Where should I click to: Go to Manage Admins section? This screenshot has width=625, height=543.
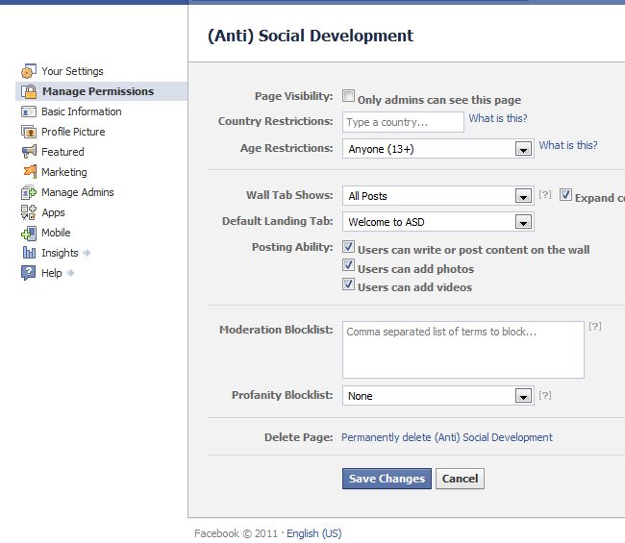(x=78, y=192)
